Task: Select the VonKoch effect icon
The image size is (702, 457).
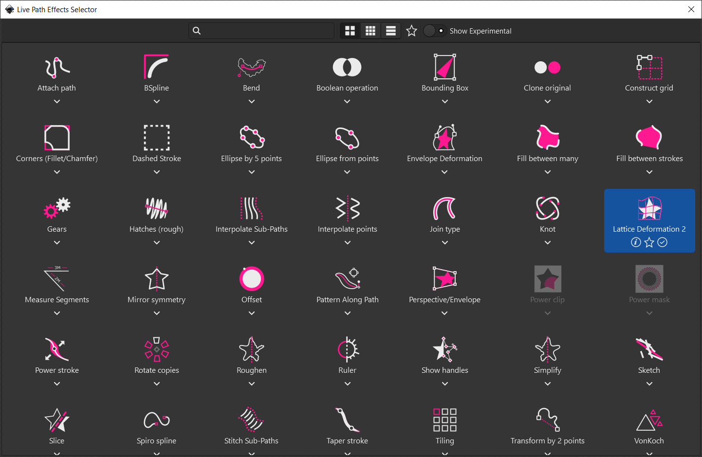Action: tap(649, 420)
